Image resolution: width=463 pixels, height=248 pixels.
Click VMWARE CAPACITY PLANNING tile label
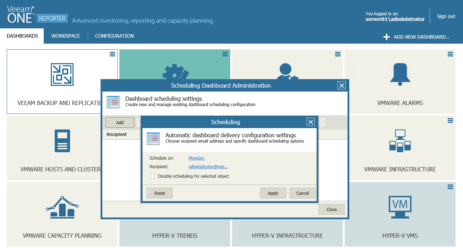(x=62, y=236)
